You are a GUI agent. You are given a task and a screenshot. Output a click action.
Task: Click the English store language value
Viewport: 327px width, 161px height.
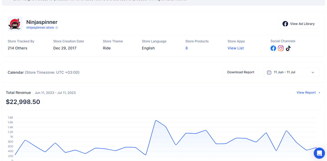[148, 48]
